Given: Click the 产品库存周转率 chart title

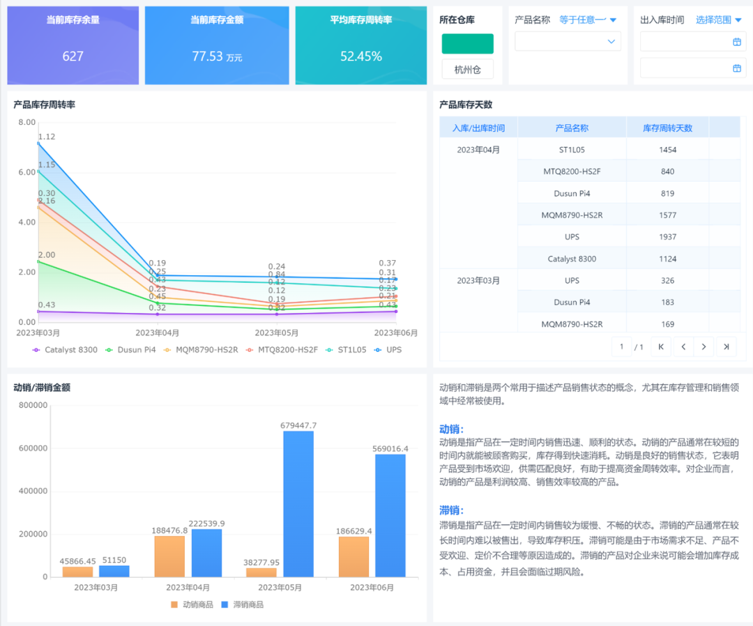Looking at the screenshot, I should tap(44, 105).
